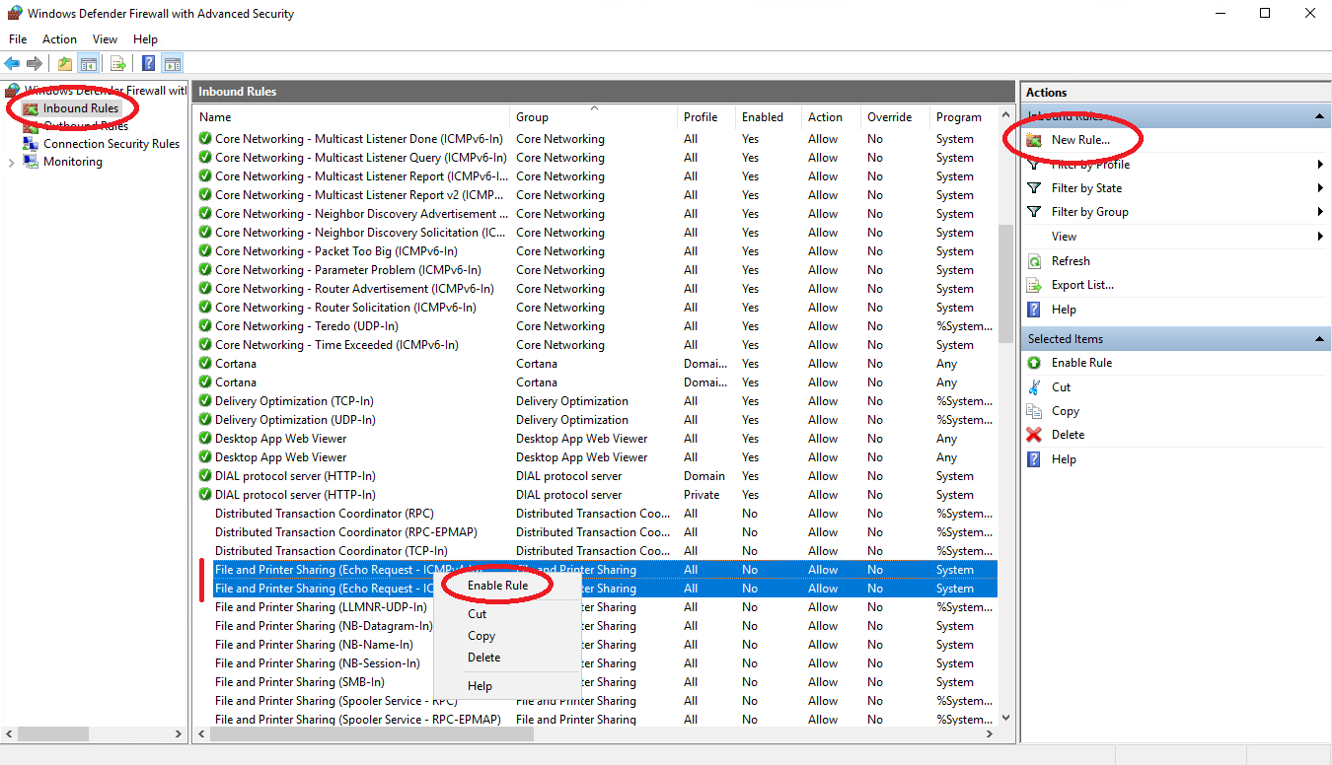This screenshot has height=765, width=1332.
Task: Choose Enable Rule in context menu
Action: 497,586
